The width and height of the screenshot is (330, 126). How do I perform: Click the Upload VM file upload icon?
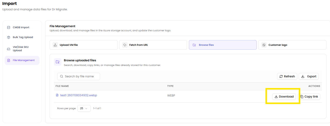tap(55, 45)
